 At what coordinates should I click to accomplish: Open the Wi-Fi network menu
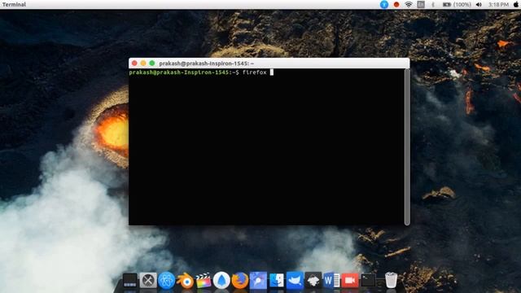point(409,4)
